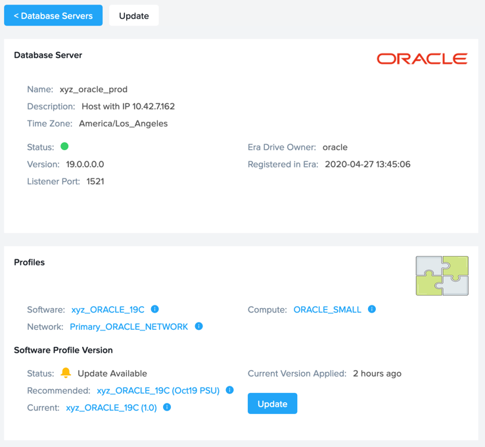
Task: Click the Software Profile Version heading
Action: tap(63, 350)
